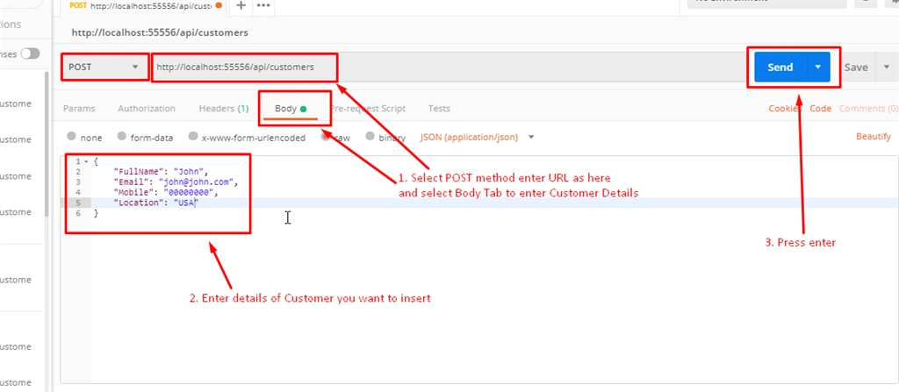Click the blue Send button

point(780,67)
